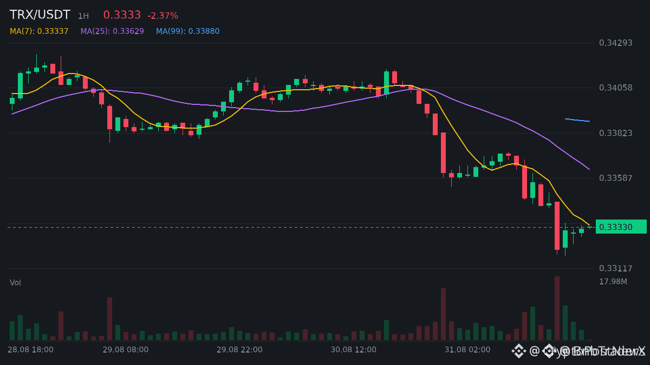
Task: Toggle the MA(99) indicator label
Action: (x=188, y=31)
